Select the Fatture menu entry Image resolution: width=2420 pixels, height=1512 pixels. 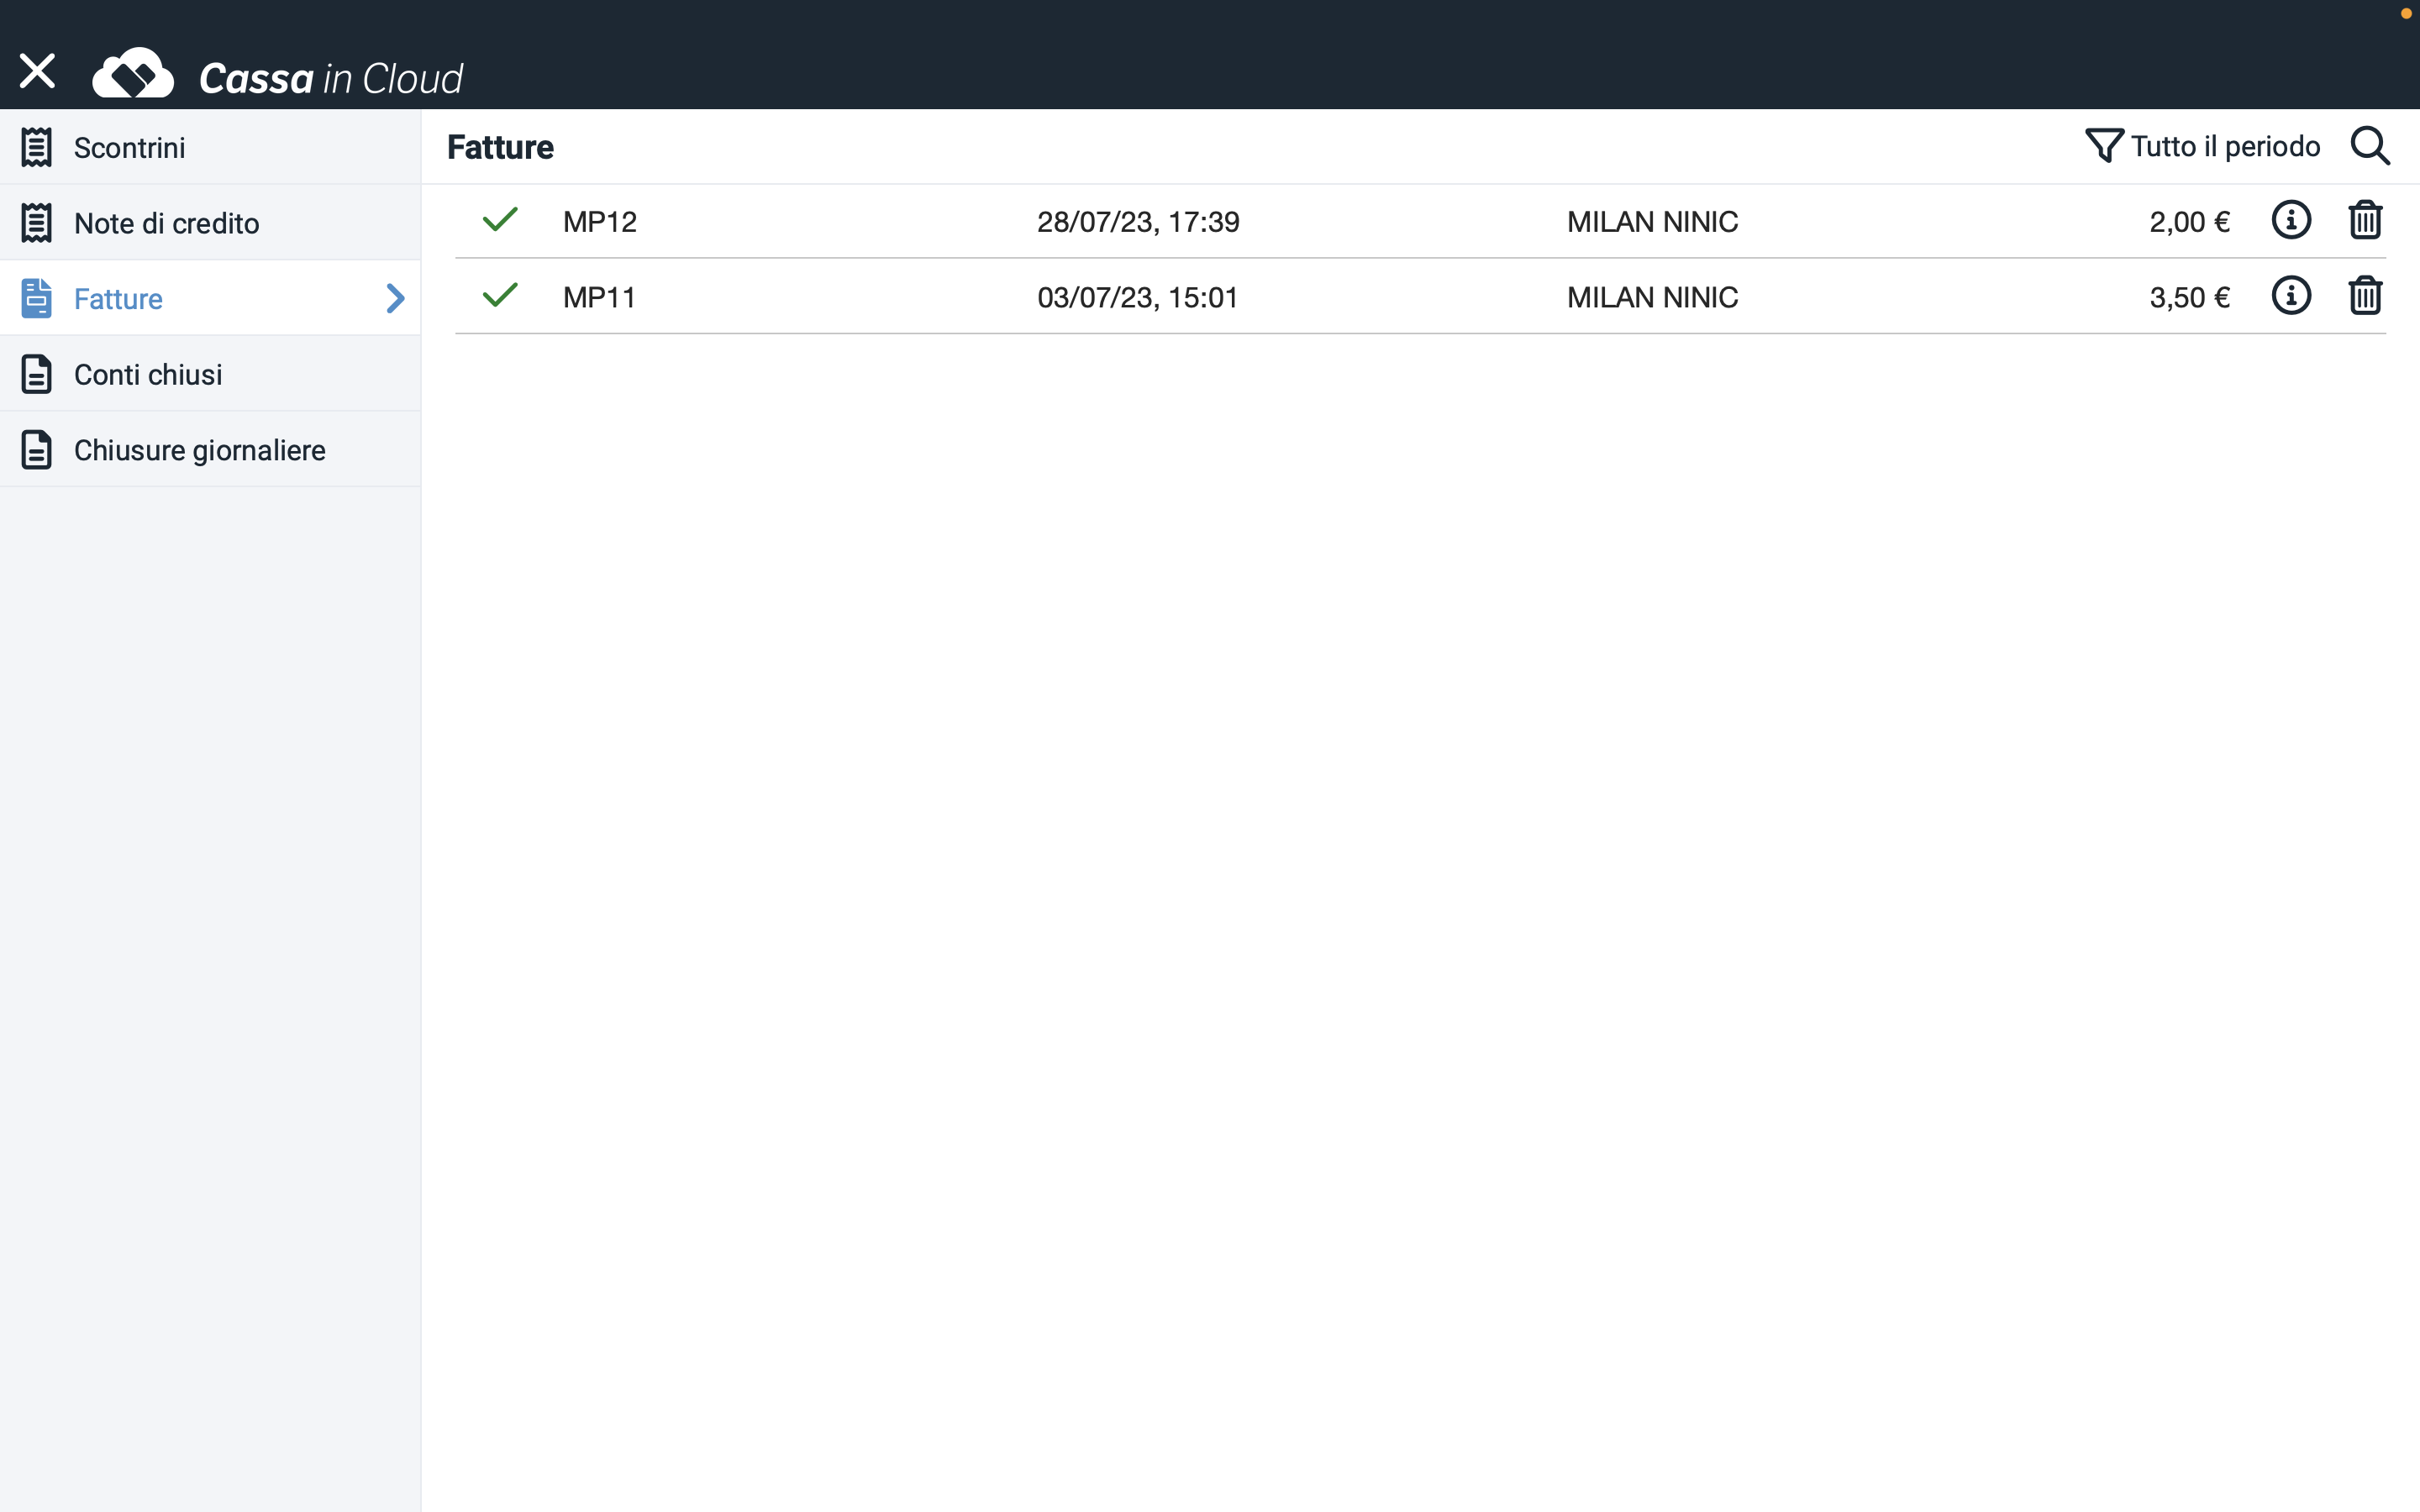(210, 298)
